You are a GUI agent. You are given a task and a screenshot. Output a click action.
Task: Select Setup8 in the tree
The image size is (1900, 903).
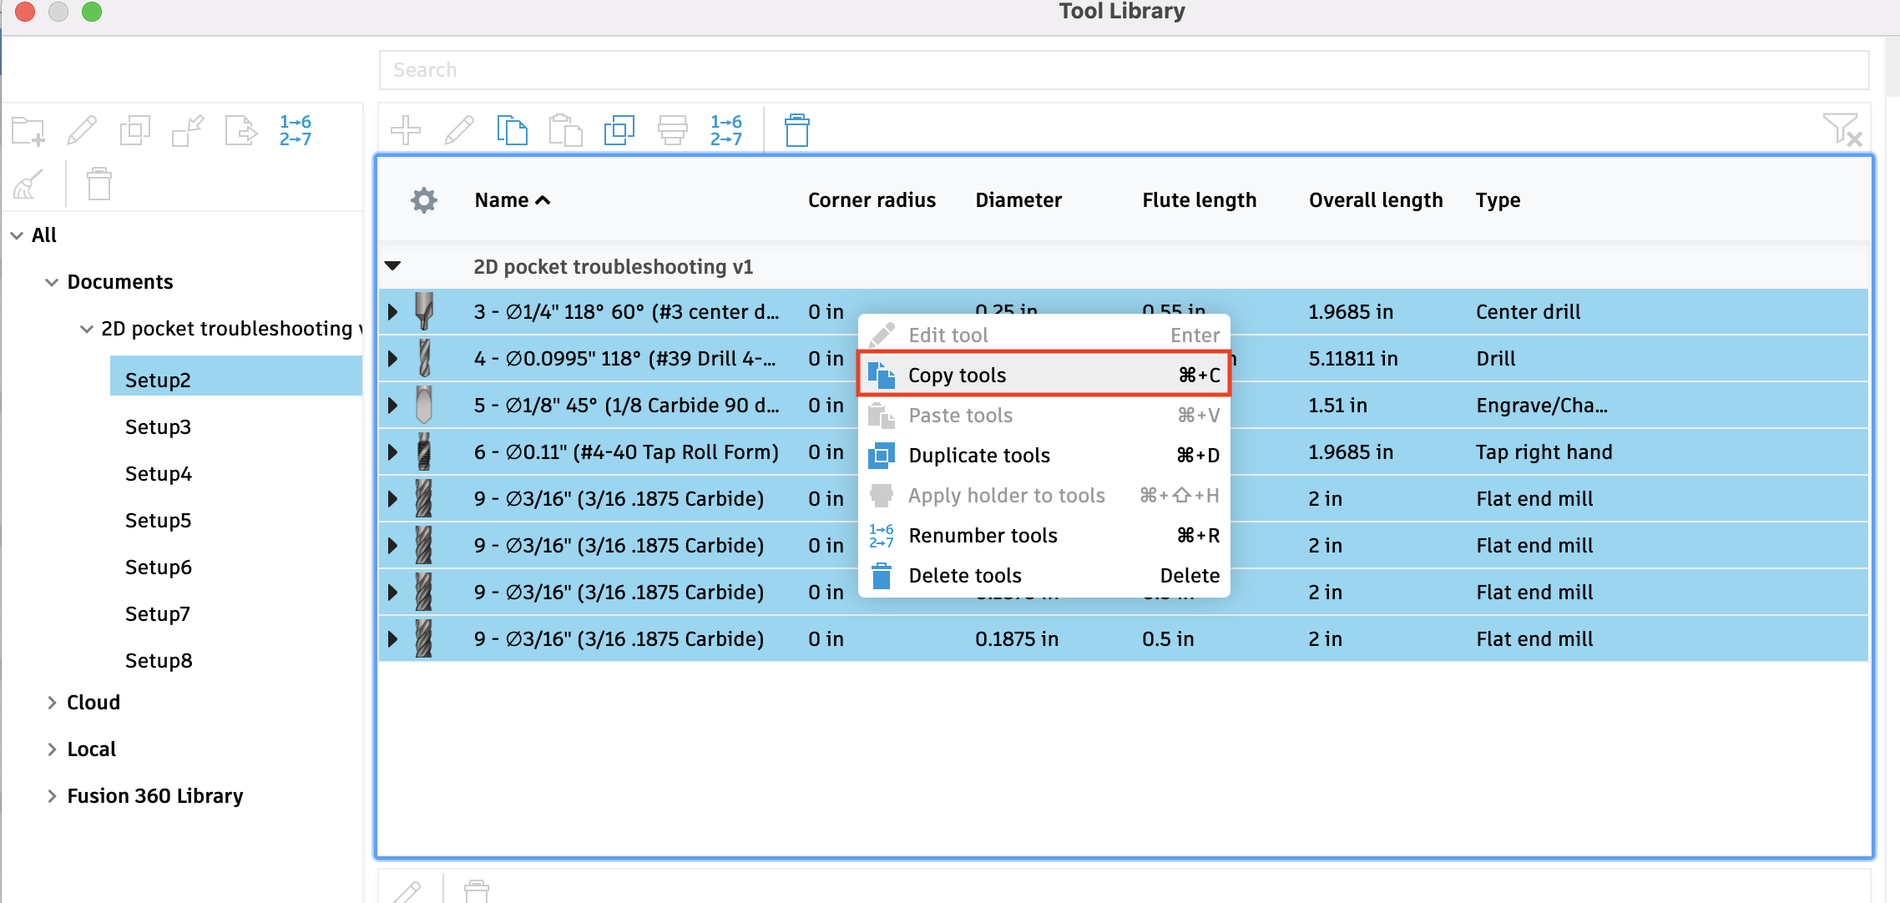[x=159, y=660]
